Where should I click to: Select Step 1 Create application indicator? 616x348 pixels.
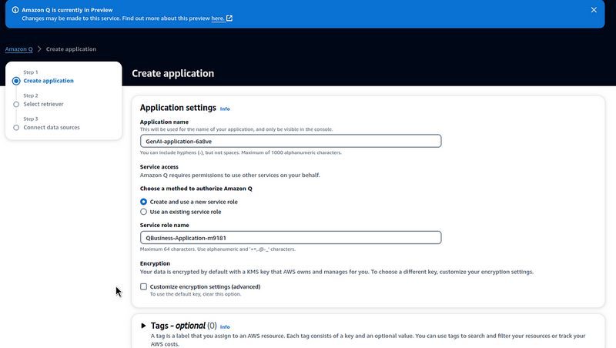click(16, 81)
